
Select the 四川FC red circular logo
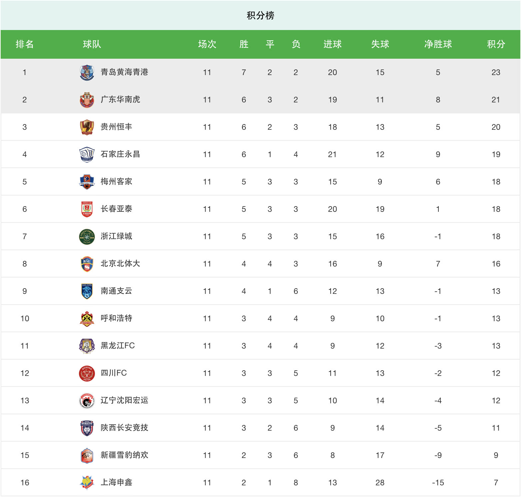[x=87, y=373]
